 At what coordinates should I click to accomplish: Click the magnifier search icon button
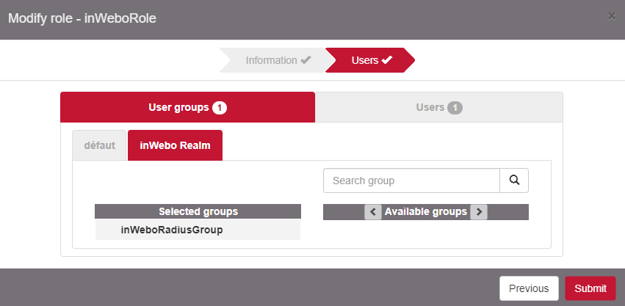pos(514,180)
